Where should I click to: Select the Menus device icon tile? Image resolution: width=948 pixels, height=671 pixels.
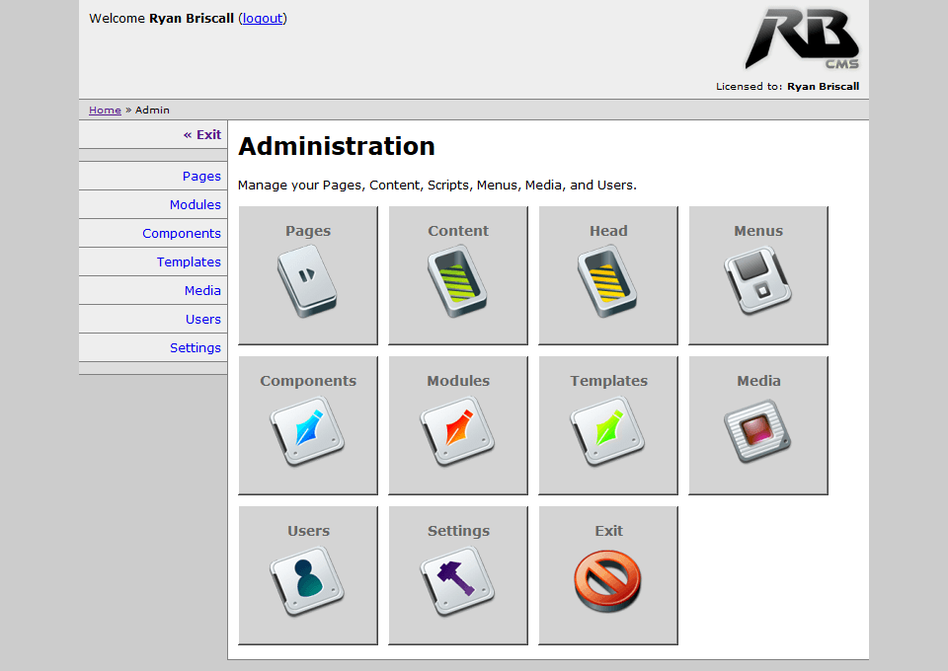tap(757, 281)
